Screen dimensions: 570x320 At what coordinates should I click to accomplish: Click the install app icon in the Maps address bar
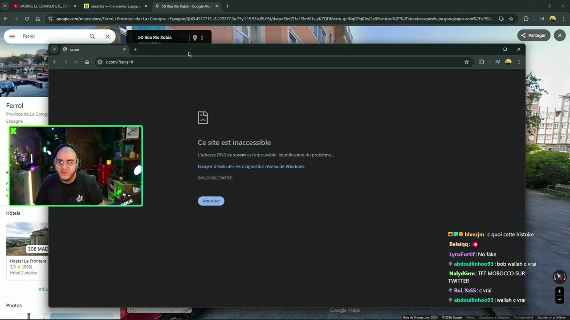tap(501, 19)
